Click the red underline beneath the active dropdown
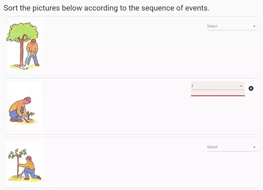This screenshot has width=263, height=190. 218,96
